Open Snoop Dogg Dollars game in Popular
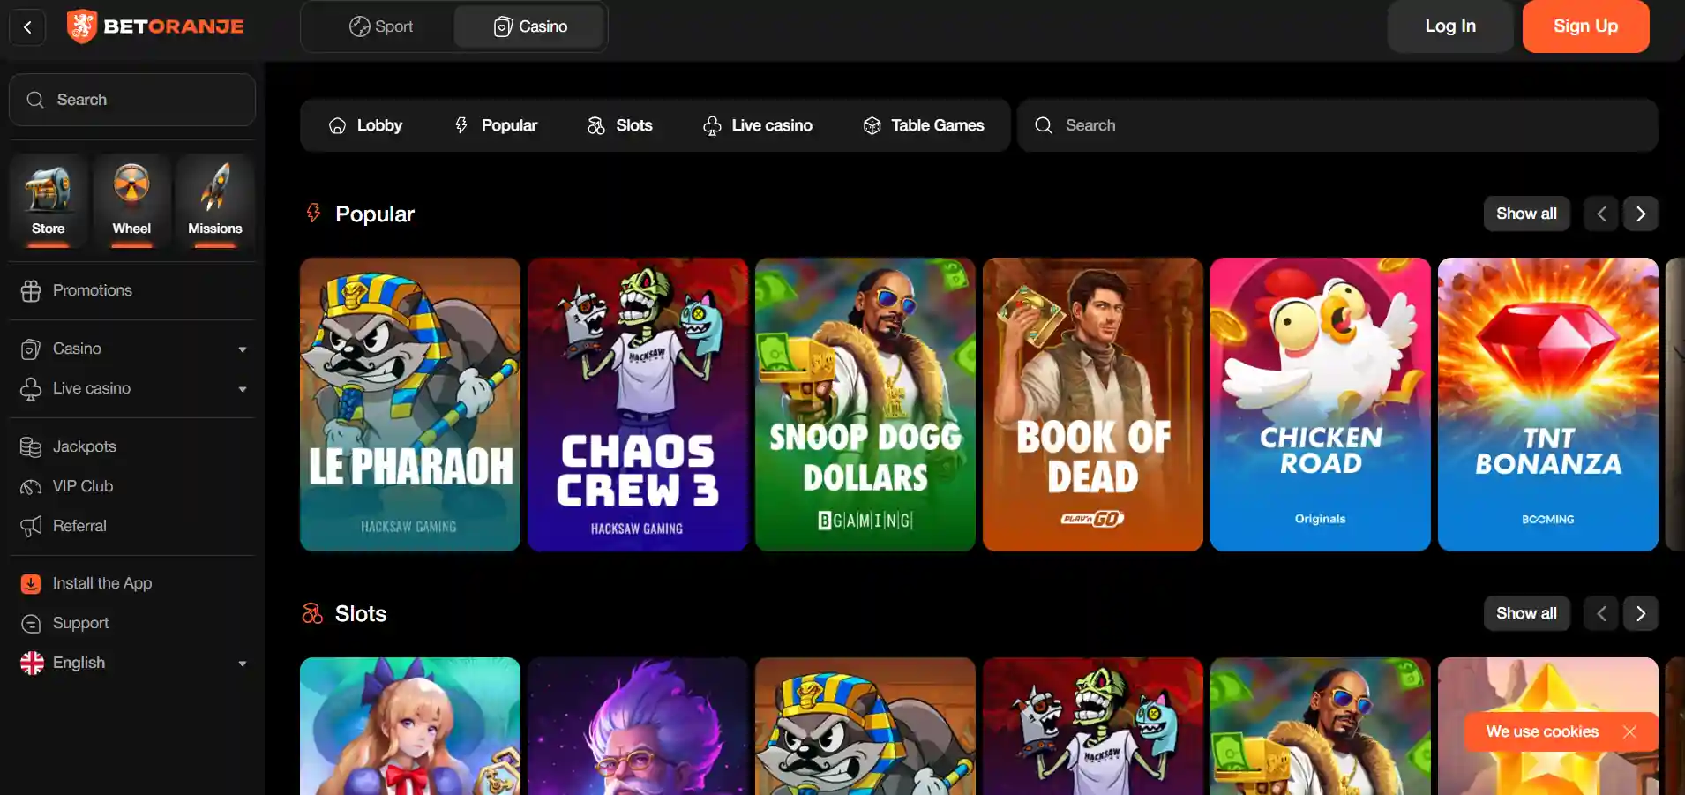The width and height of the screenshot is (1685, 795). [865, 404]
